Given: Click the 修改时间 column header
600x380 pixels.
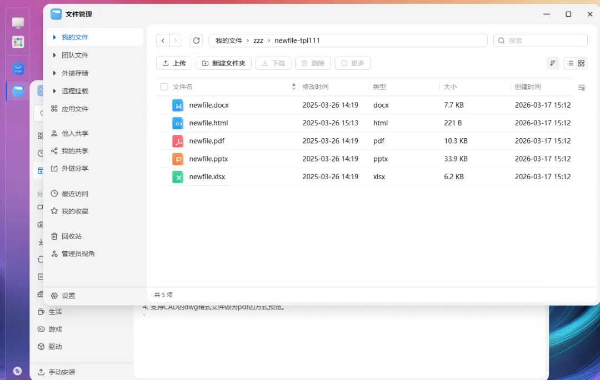Looking at the screenshot, I should click(316, 87).
